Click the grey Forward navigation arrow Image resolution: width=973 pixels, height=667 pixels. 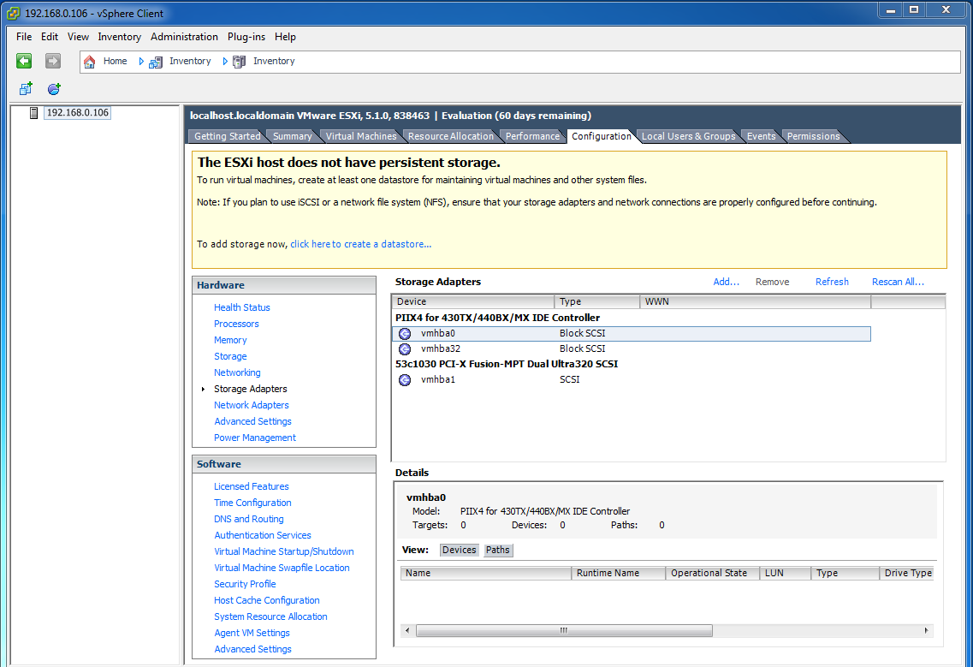[x=53, y=61]
